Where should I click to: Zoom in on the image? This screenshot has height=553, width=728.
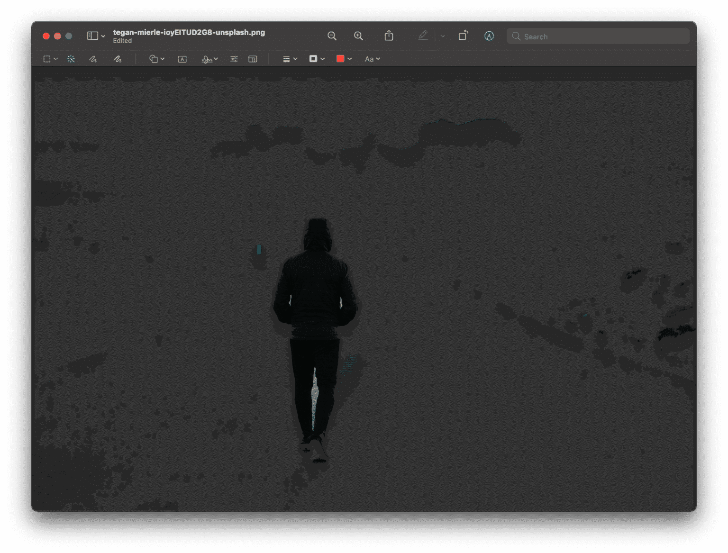(358, 36)
